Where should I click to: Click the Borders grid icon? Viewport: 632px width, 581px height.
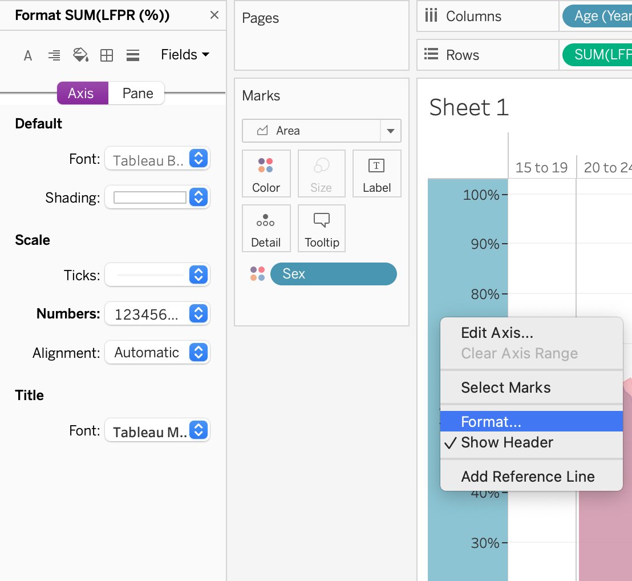coord(107,55)
